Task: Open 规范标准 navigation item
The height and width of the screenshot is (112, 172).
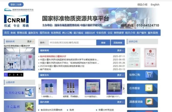Action: [45, 33]
